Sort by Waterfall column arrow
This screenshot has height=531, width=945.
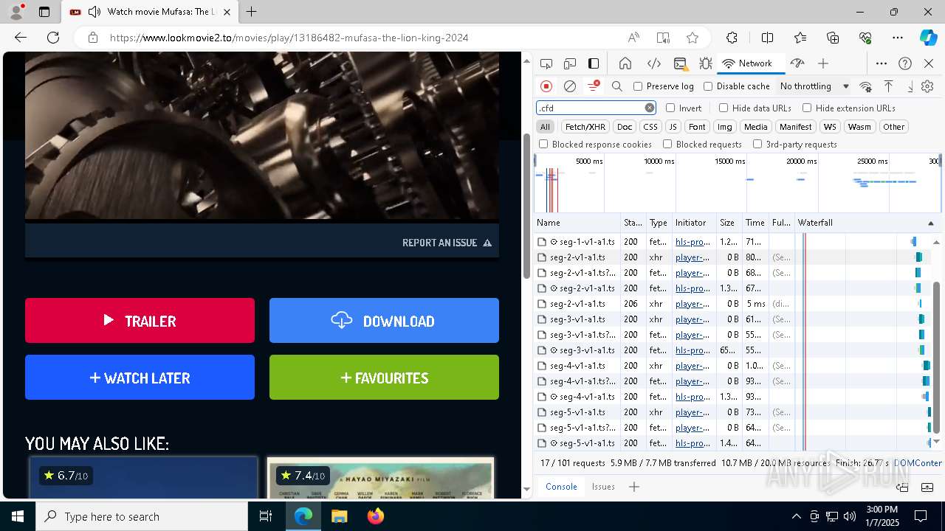click(x=930, y=223)
